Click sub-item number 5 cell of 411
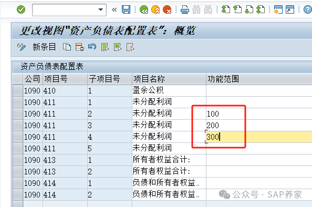 (x=110, y=148)
